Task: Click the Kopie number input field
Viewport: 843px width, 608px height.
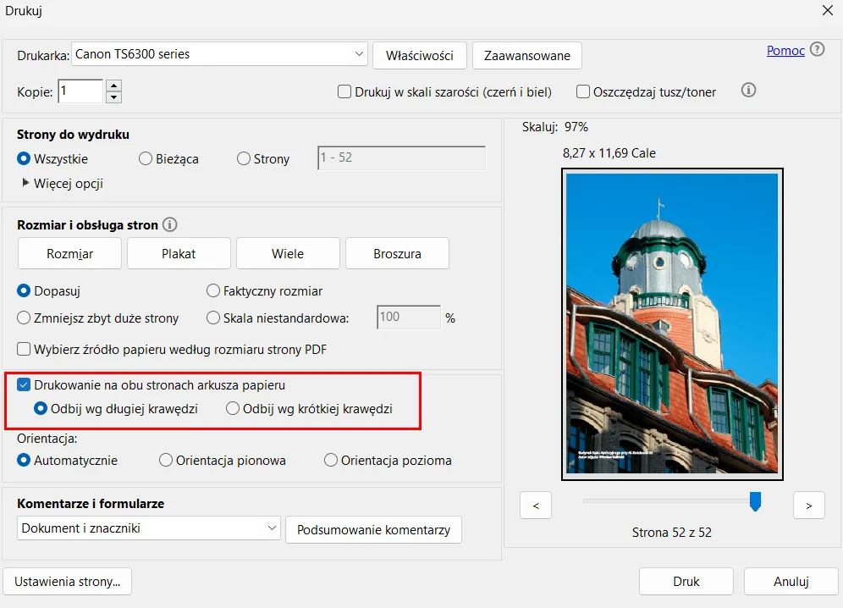Action: click(x=80, y=91)
